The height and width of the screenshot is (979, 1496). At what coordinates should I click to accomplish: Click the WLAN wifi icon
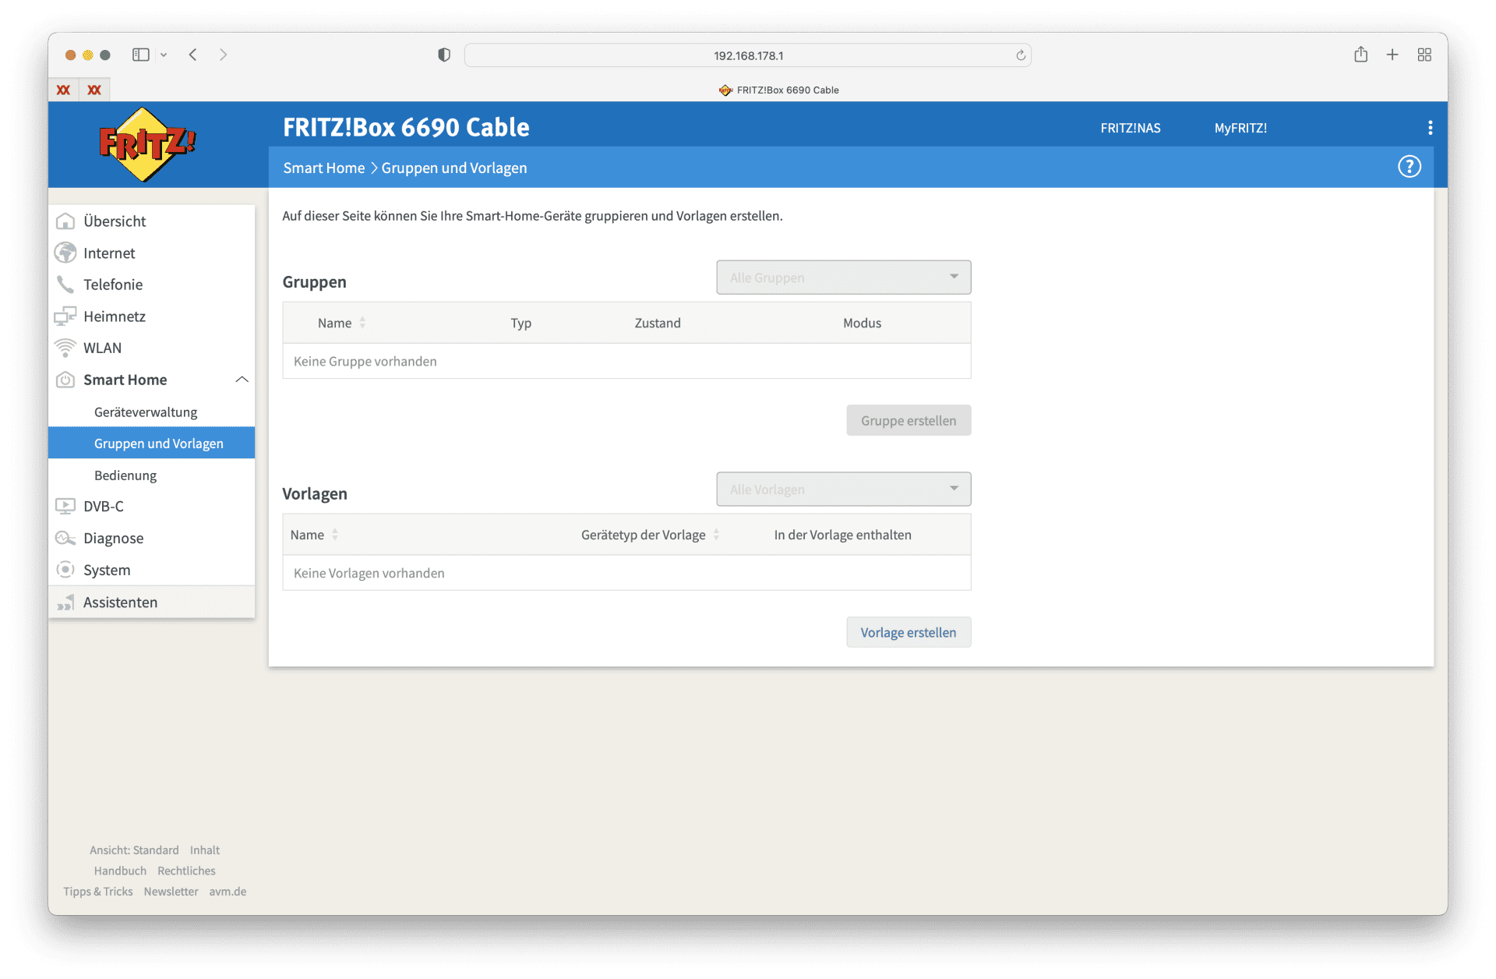coord(65,348)
